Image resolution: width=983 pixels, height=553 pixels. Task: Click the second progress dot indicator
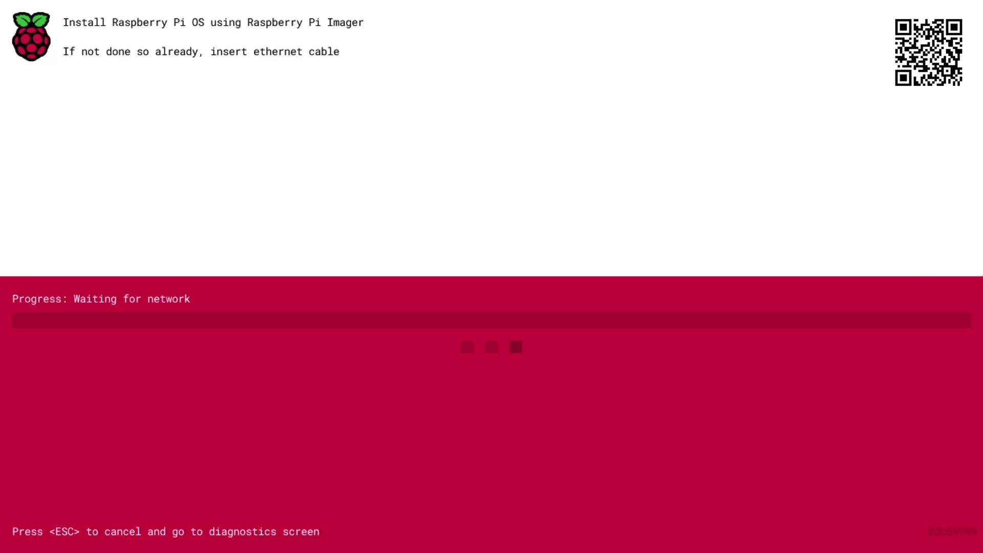491,346
